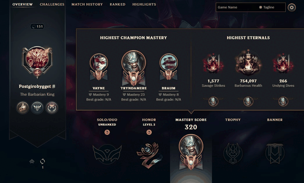Click the Game Name search field

[x=236, y=7]
